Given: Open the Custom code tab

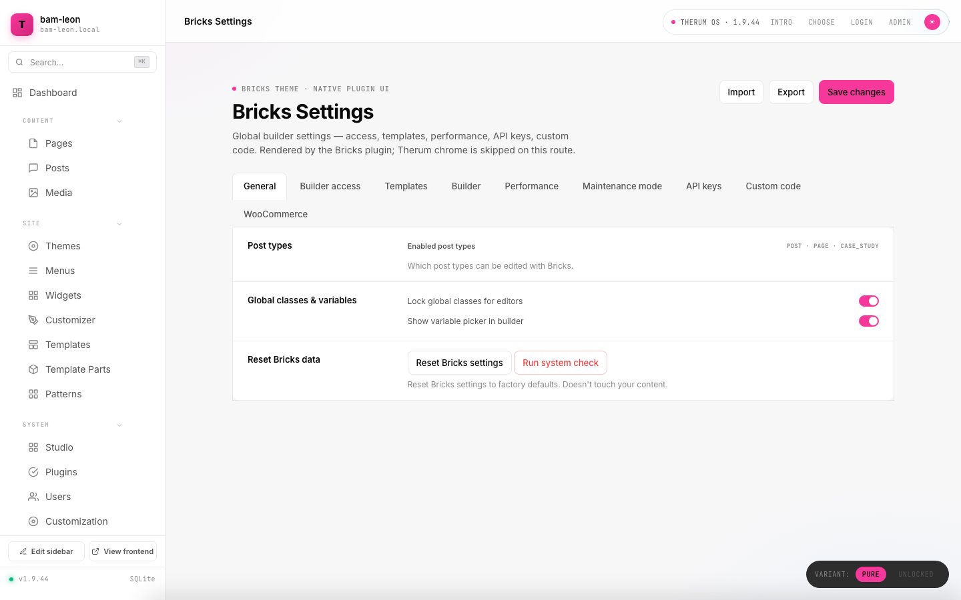Looking at the screenshot, I should pos(773,186).
